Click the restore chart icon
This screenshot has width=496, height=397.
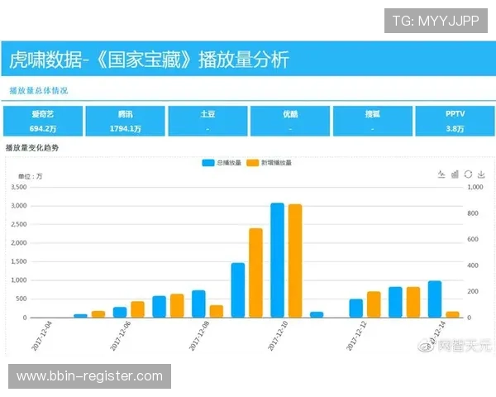pyautogui.click(x=468, y=175)
